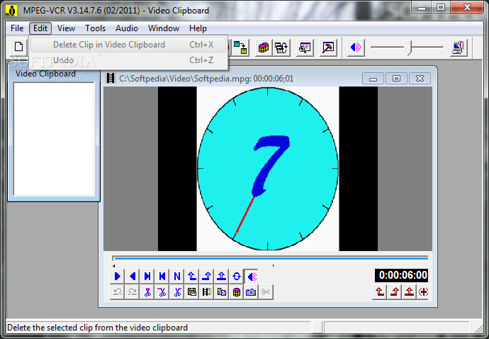
Task: Click the cyan and yellow tiles toolbar icon
Action: tap(240, 48)
